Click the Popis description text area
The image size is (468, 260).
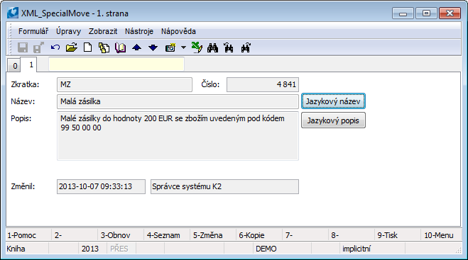pyautogui.click(x=178, y=136)
